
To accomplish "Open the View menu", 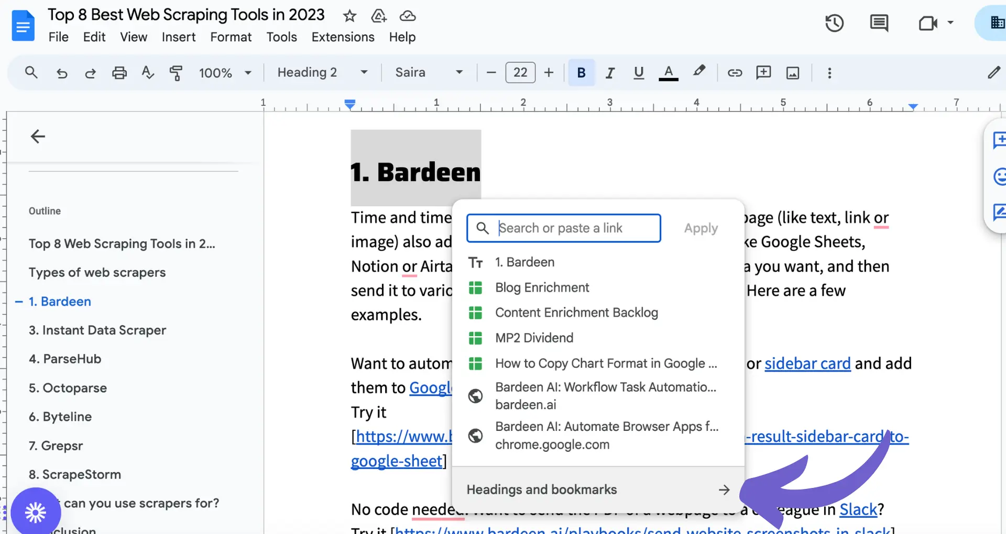I will [x=134, y=37].
